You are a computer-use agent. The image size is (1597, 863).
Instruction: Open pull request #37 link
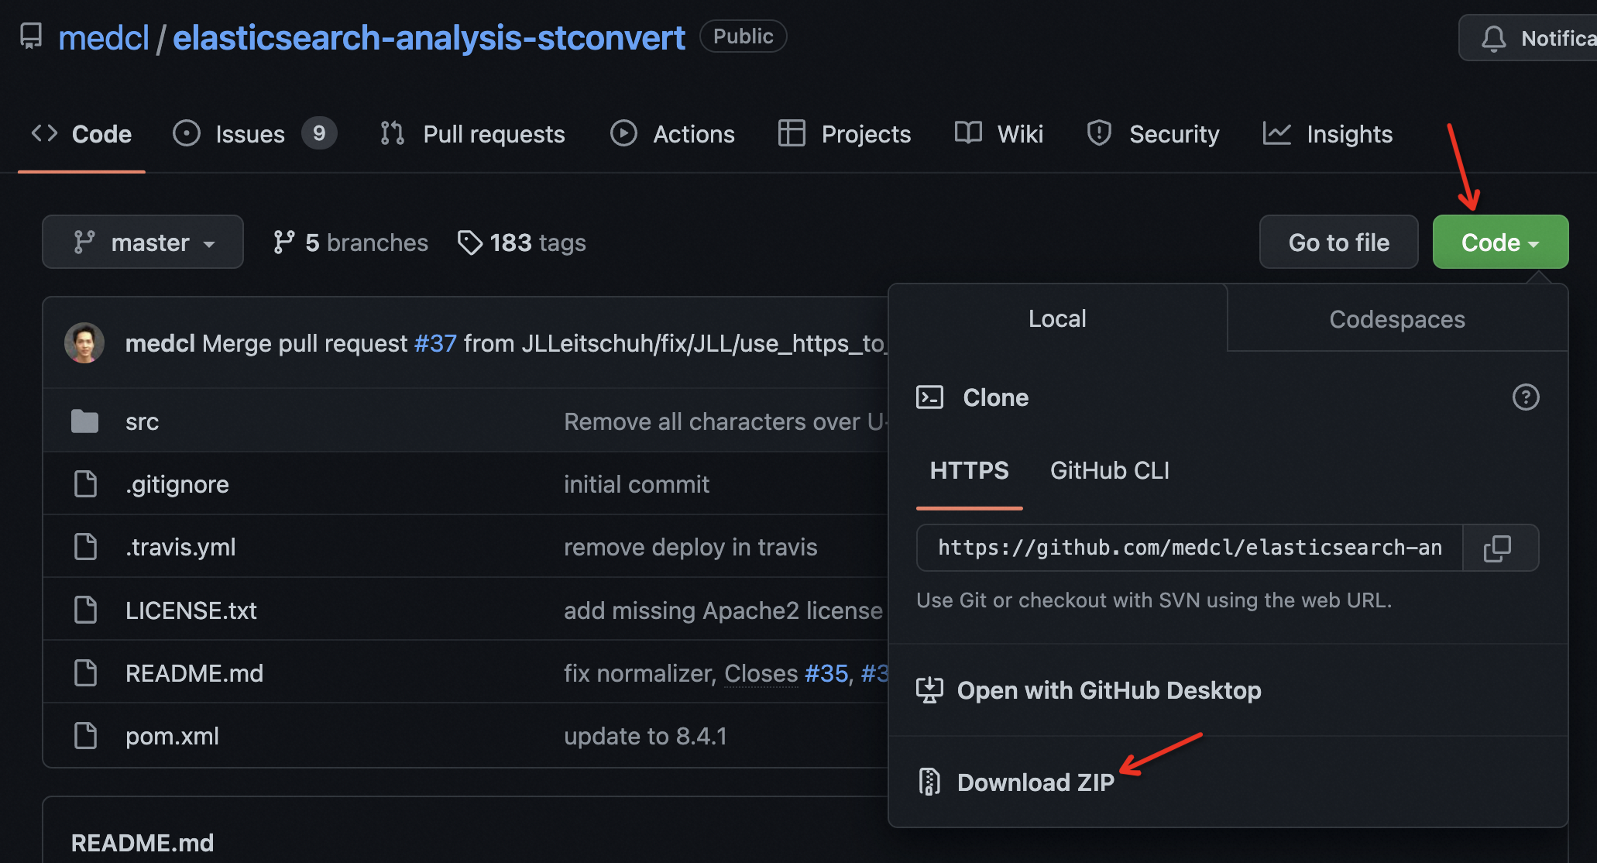tap(435, 343)
